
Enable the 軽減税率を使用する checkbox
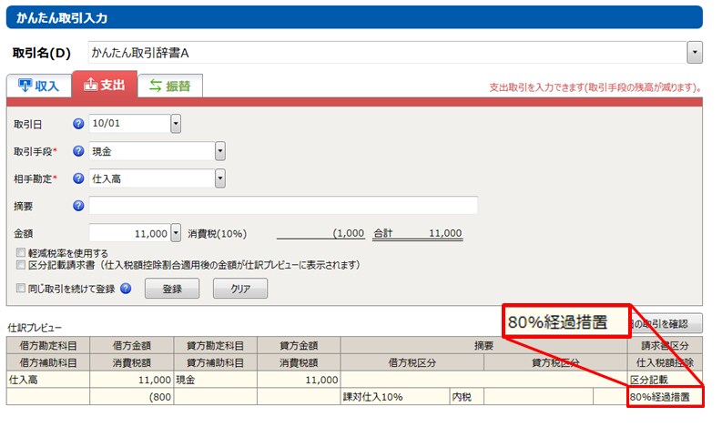(21, 252)
